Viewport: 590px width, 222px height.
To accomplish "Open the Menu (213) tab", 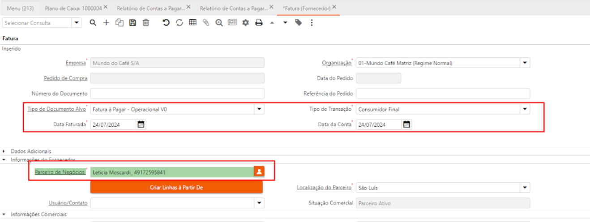I will [20, 8].
